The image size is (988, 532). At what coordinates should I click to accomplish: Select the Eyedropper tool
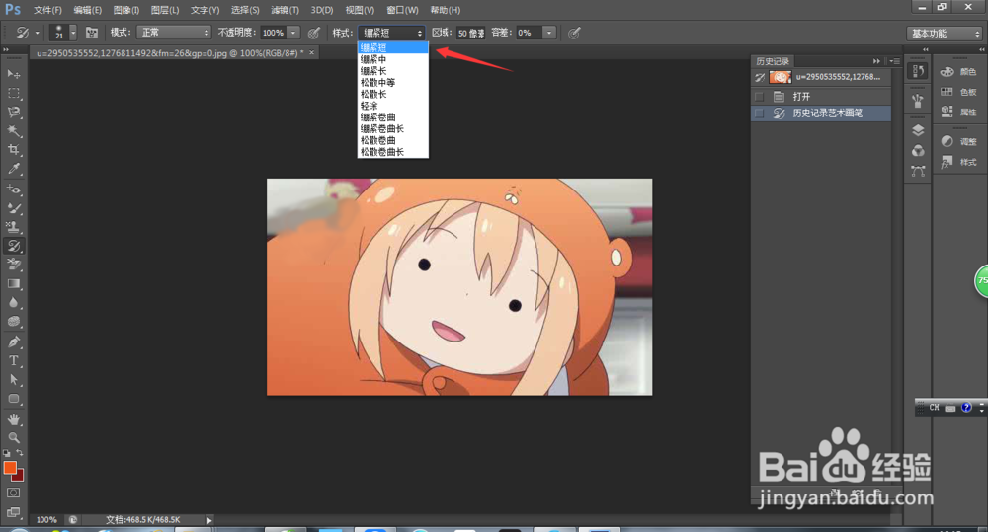[13, 169]
